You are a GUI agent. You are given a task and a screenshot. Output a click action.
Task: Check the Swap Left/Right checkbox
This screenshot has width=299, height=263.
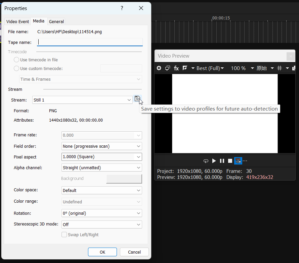click(x=64, y=235)
